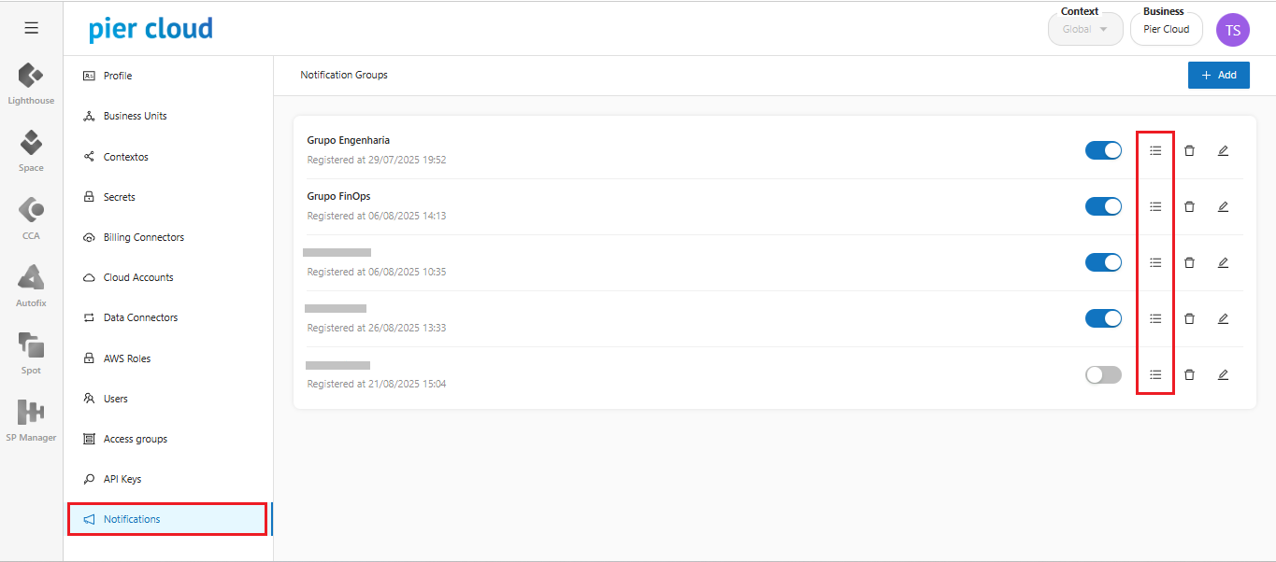Open the Space module icon
The width and height of the screenshot is (1276, 562).
[x=31, y=144]
